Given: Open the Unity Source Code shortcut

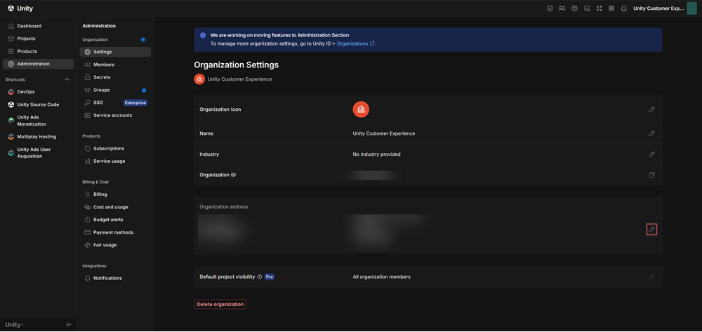Looking at the screenshot, I should (x=38, y=105).
